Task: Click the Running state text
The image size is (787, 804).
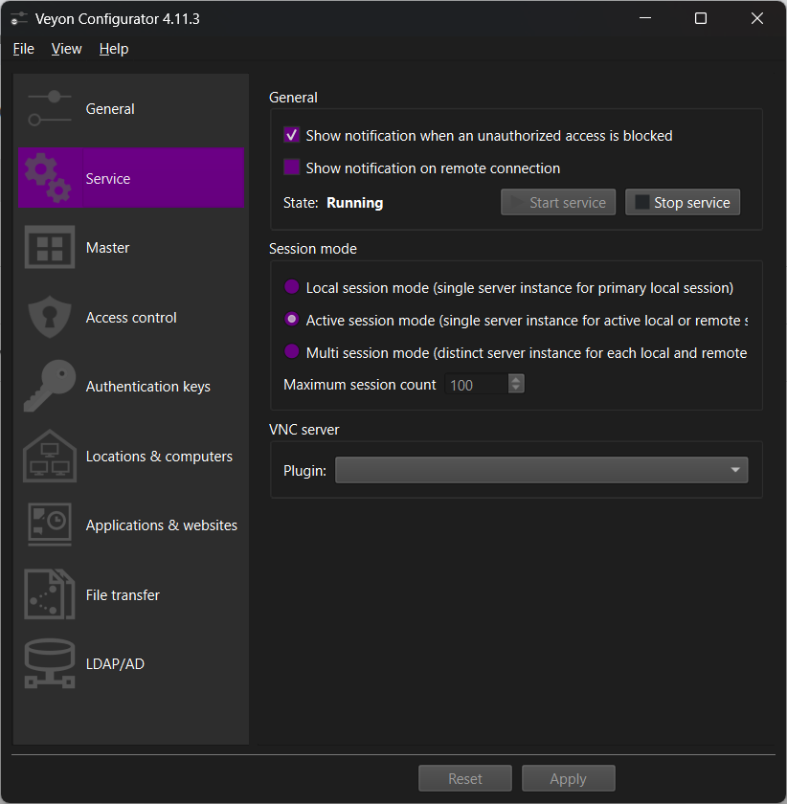Action: coord(355,203)
